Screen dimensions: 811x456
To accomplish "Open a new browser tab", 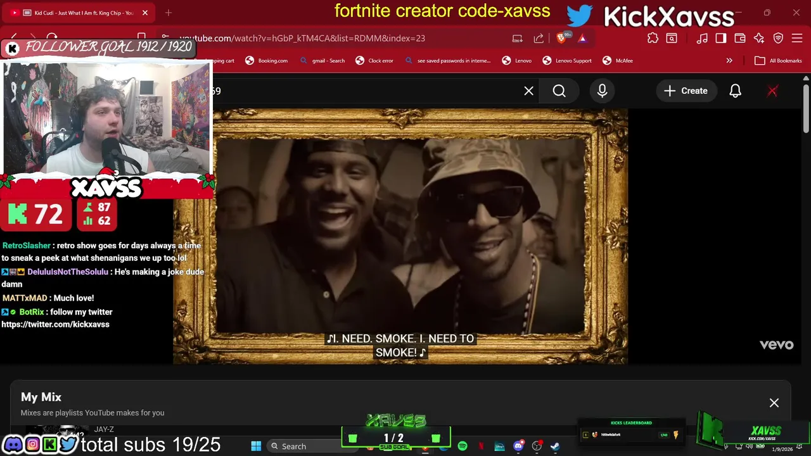I will (x=169, y=13).
